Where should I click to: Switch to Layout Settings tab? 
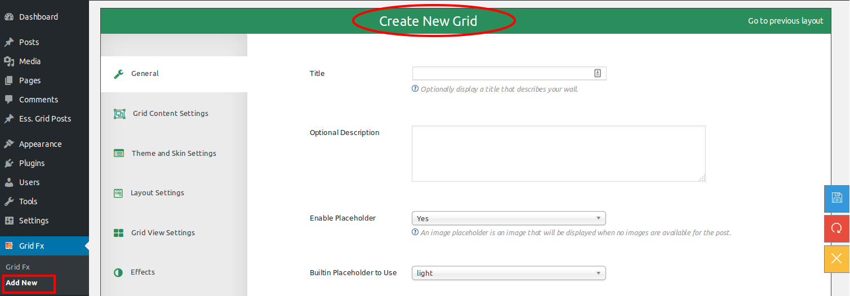pyautogui.click(x=174, y=193)
